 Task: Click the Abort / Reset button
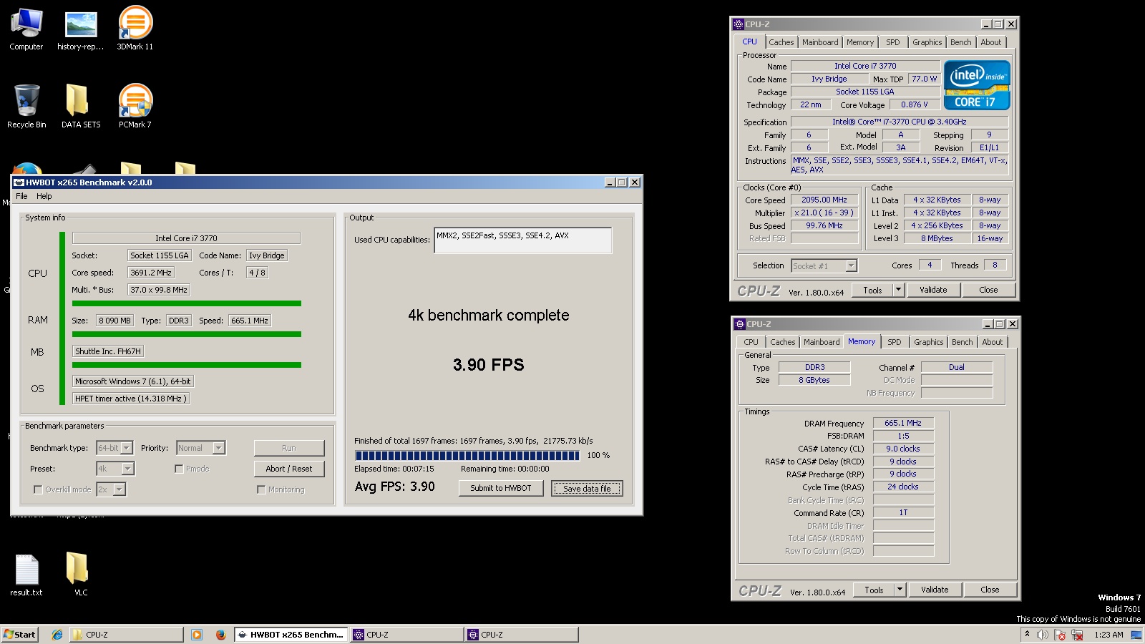point(289,469)
